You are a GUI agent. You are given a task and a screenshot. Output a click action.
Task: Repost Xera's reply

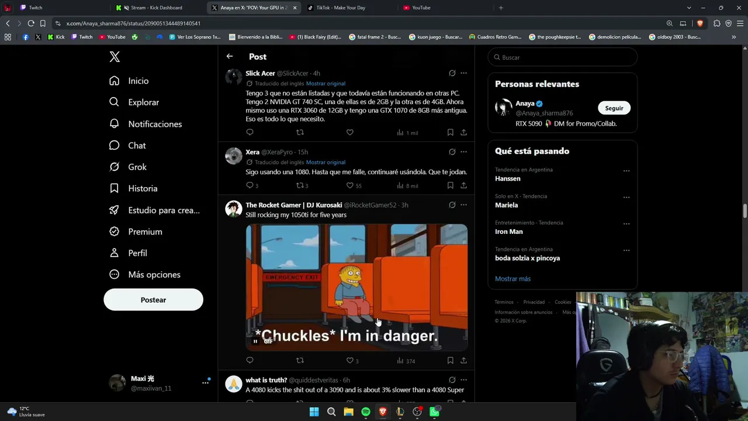300,185
